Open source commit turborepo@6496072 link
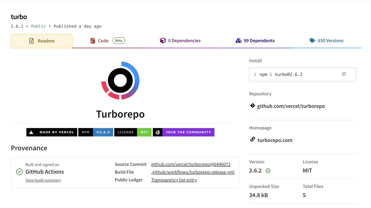Screen dimensions: 371x208 [x=191, y=164]
